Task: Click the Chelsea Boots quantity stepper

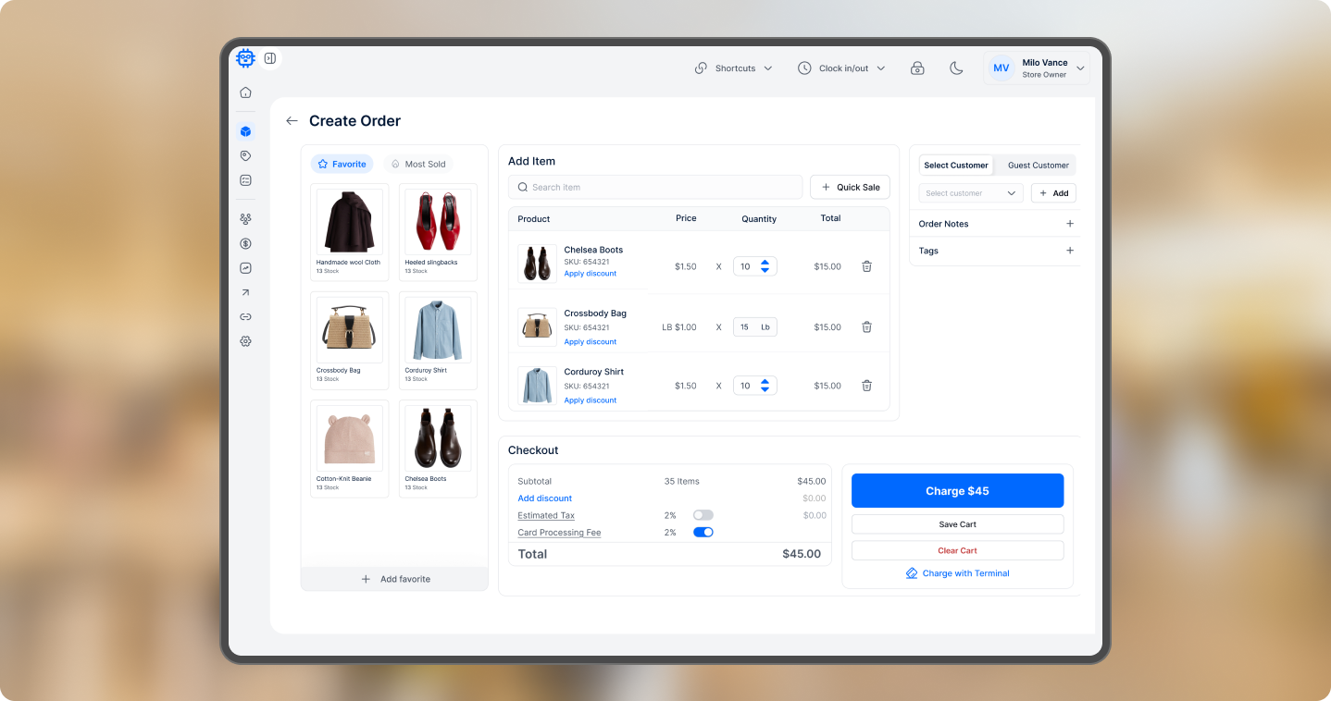Action: pyautogui.click(x=765, y=266)
